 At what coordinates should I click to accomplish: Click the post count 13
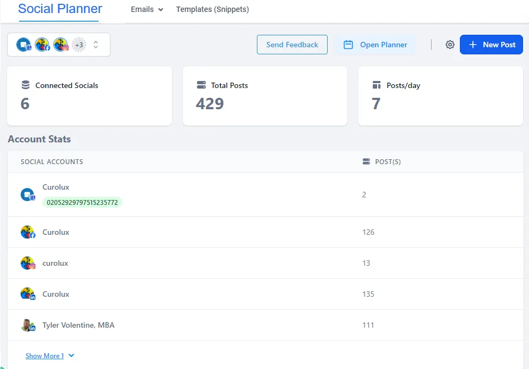[x=366, y=263]
